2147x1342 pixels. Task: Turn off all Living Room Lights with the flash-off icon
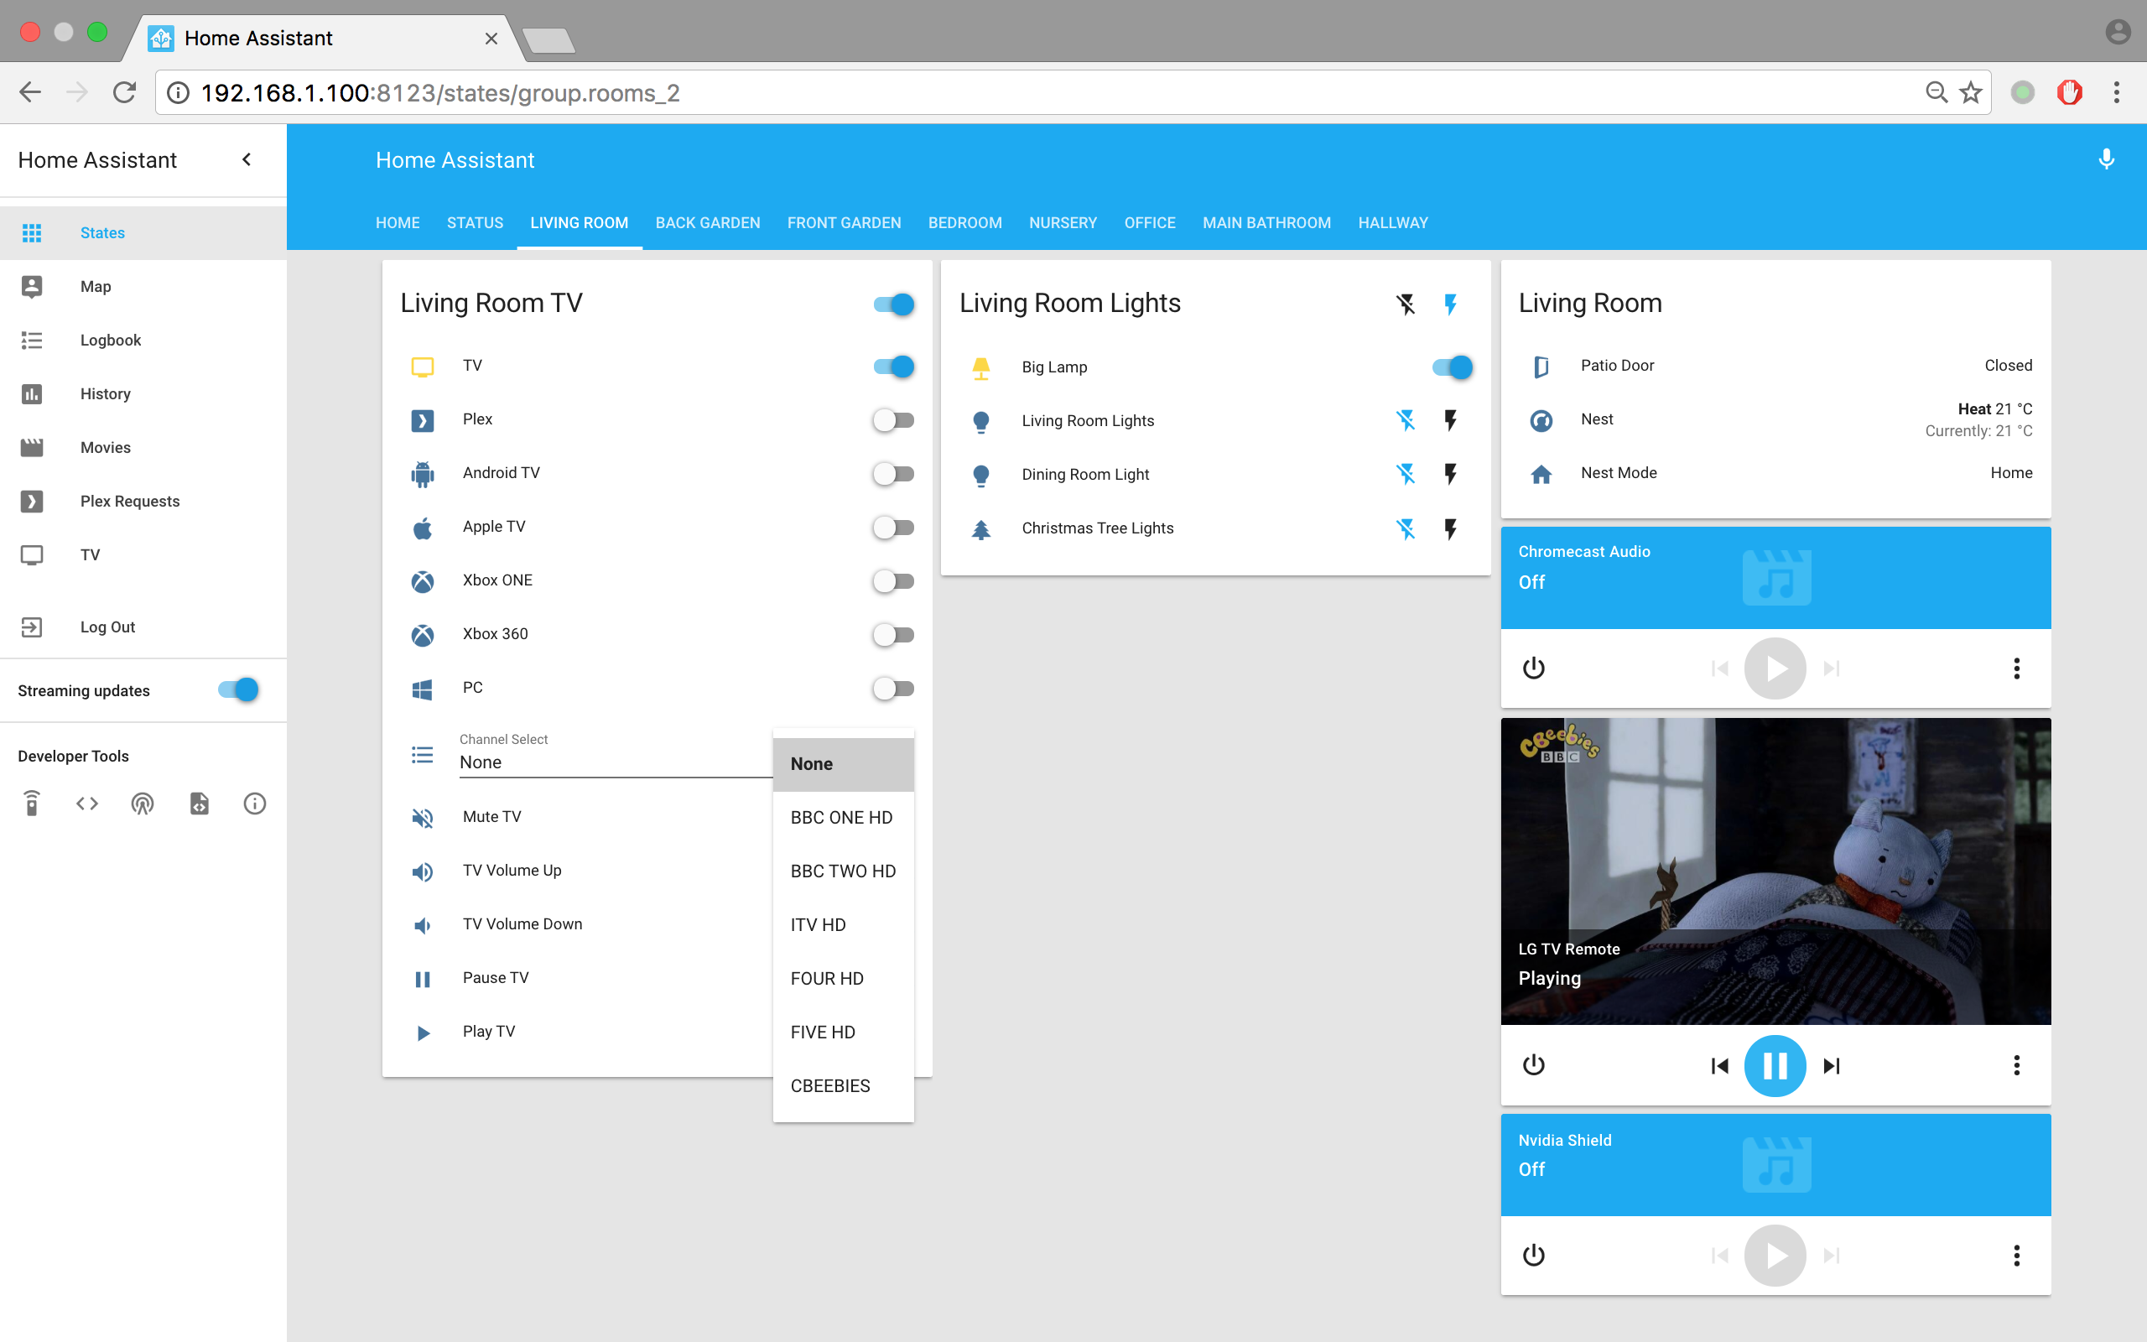click(1406, 304)
